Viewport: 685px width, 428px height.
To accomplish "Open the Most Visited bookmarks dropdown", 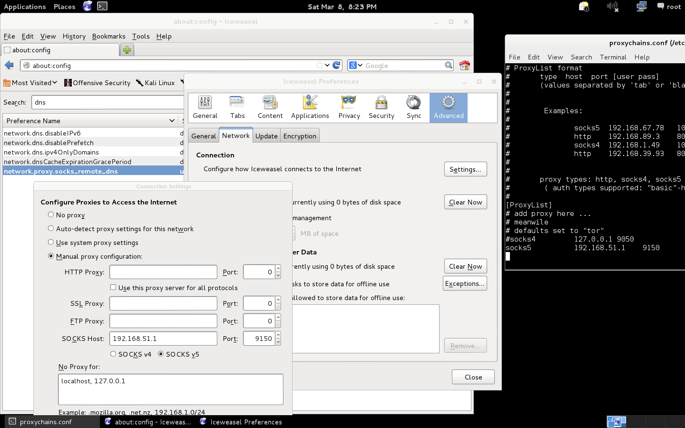I will click(30, 83).
